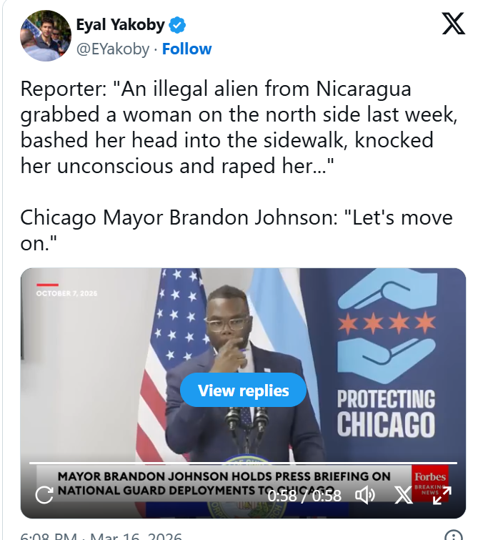Click the replay video icon
Screen dimensions: 478x540
pyautogui.click(x=44, y=495)
